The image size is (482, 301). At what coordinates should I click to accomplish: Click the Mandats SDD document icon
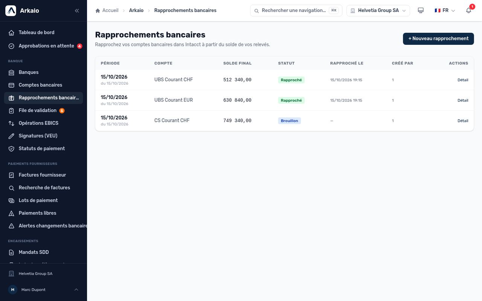click(11, 252)
